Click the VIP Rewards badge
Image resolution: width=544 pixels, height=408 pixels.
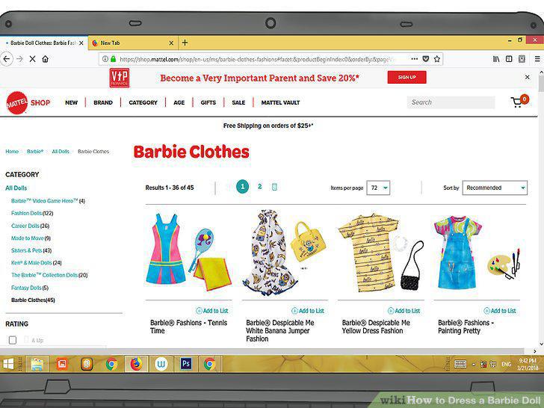point(120,78)
